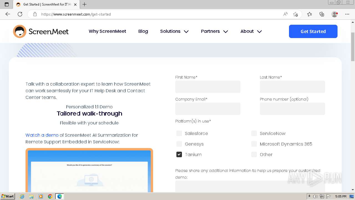Open the network tray icon
The height and width of the screenshot is (200, 355).
click(322, 196)
